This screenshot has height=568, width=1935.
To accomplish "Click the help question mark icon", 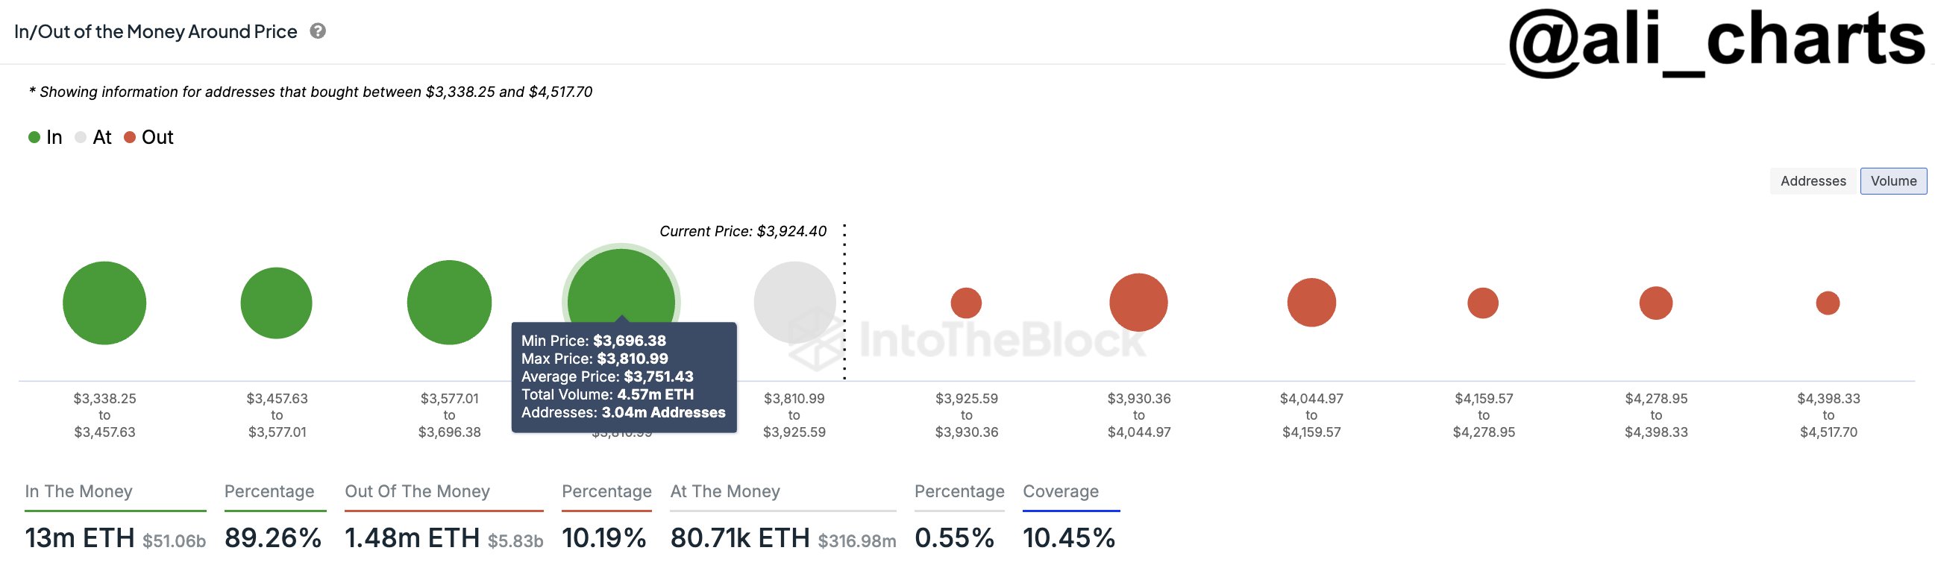I will (318, 31).
